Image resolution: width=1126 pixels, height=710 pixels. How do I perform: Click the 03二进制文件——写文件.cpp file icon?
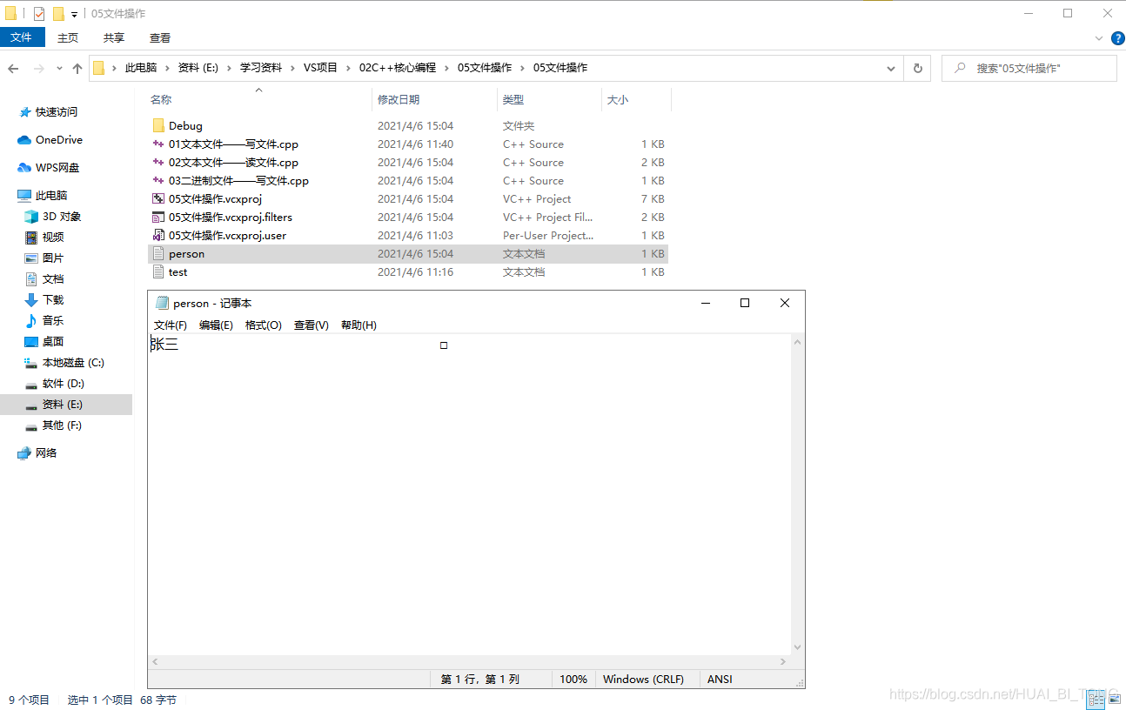click(158, 181)
